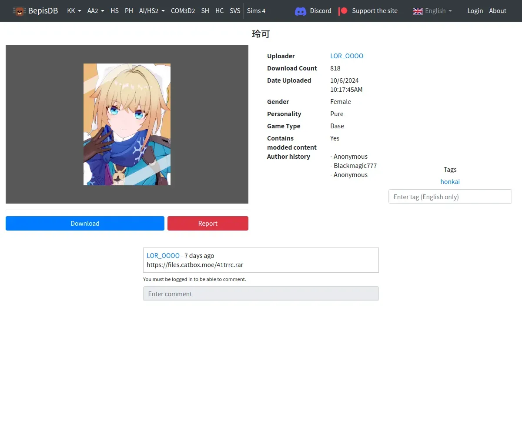Open the About page
This screenshot has height=435, width=522.
(498, 11)
